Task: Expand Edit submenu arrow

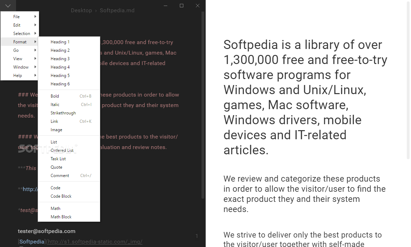Action: 35,25
